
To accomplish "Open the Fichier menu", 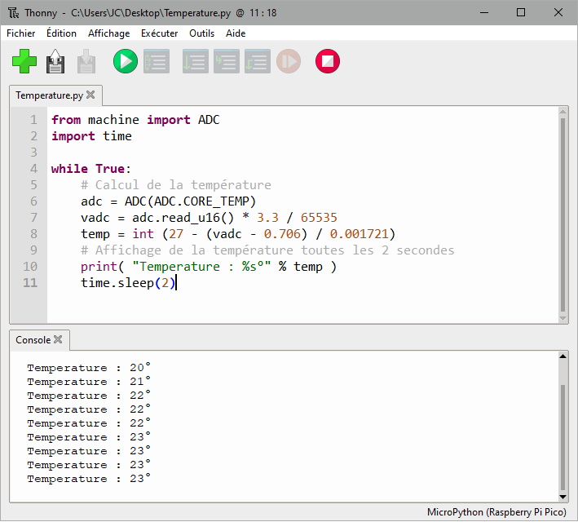I will pyautogui.click(x=21, y=33).
